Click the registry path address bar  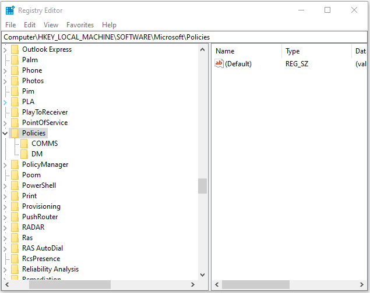(185, 37)
